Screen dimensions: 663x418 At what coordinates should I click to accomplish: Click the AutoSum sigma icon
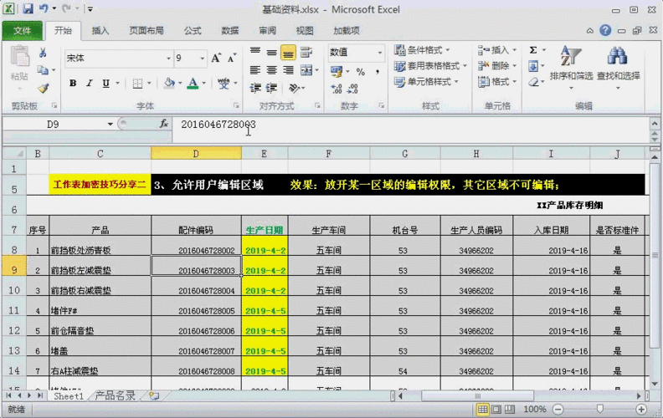pyautogui.click(x=533, y=50)
